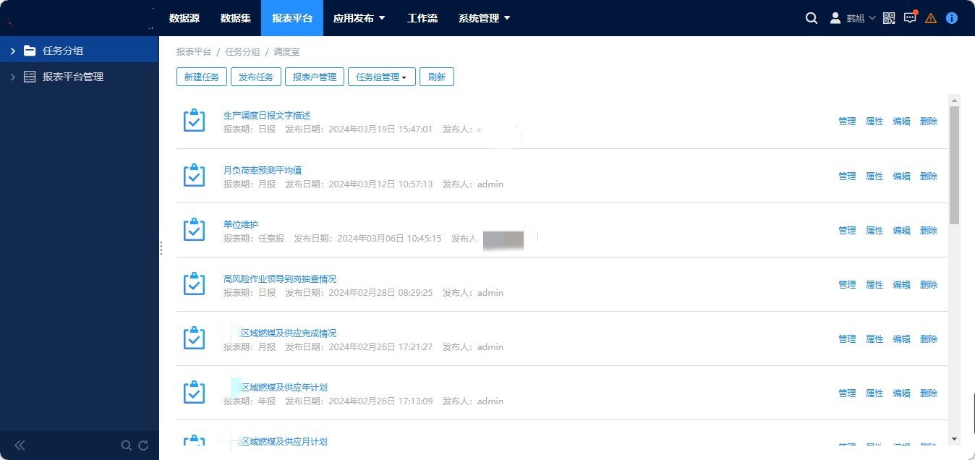
Task: Open the 任务组管理 dropdown button
Action: [381, 77]
